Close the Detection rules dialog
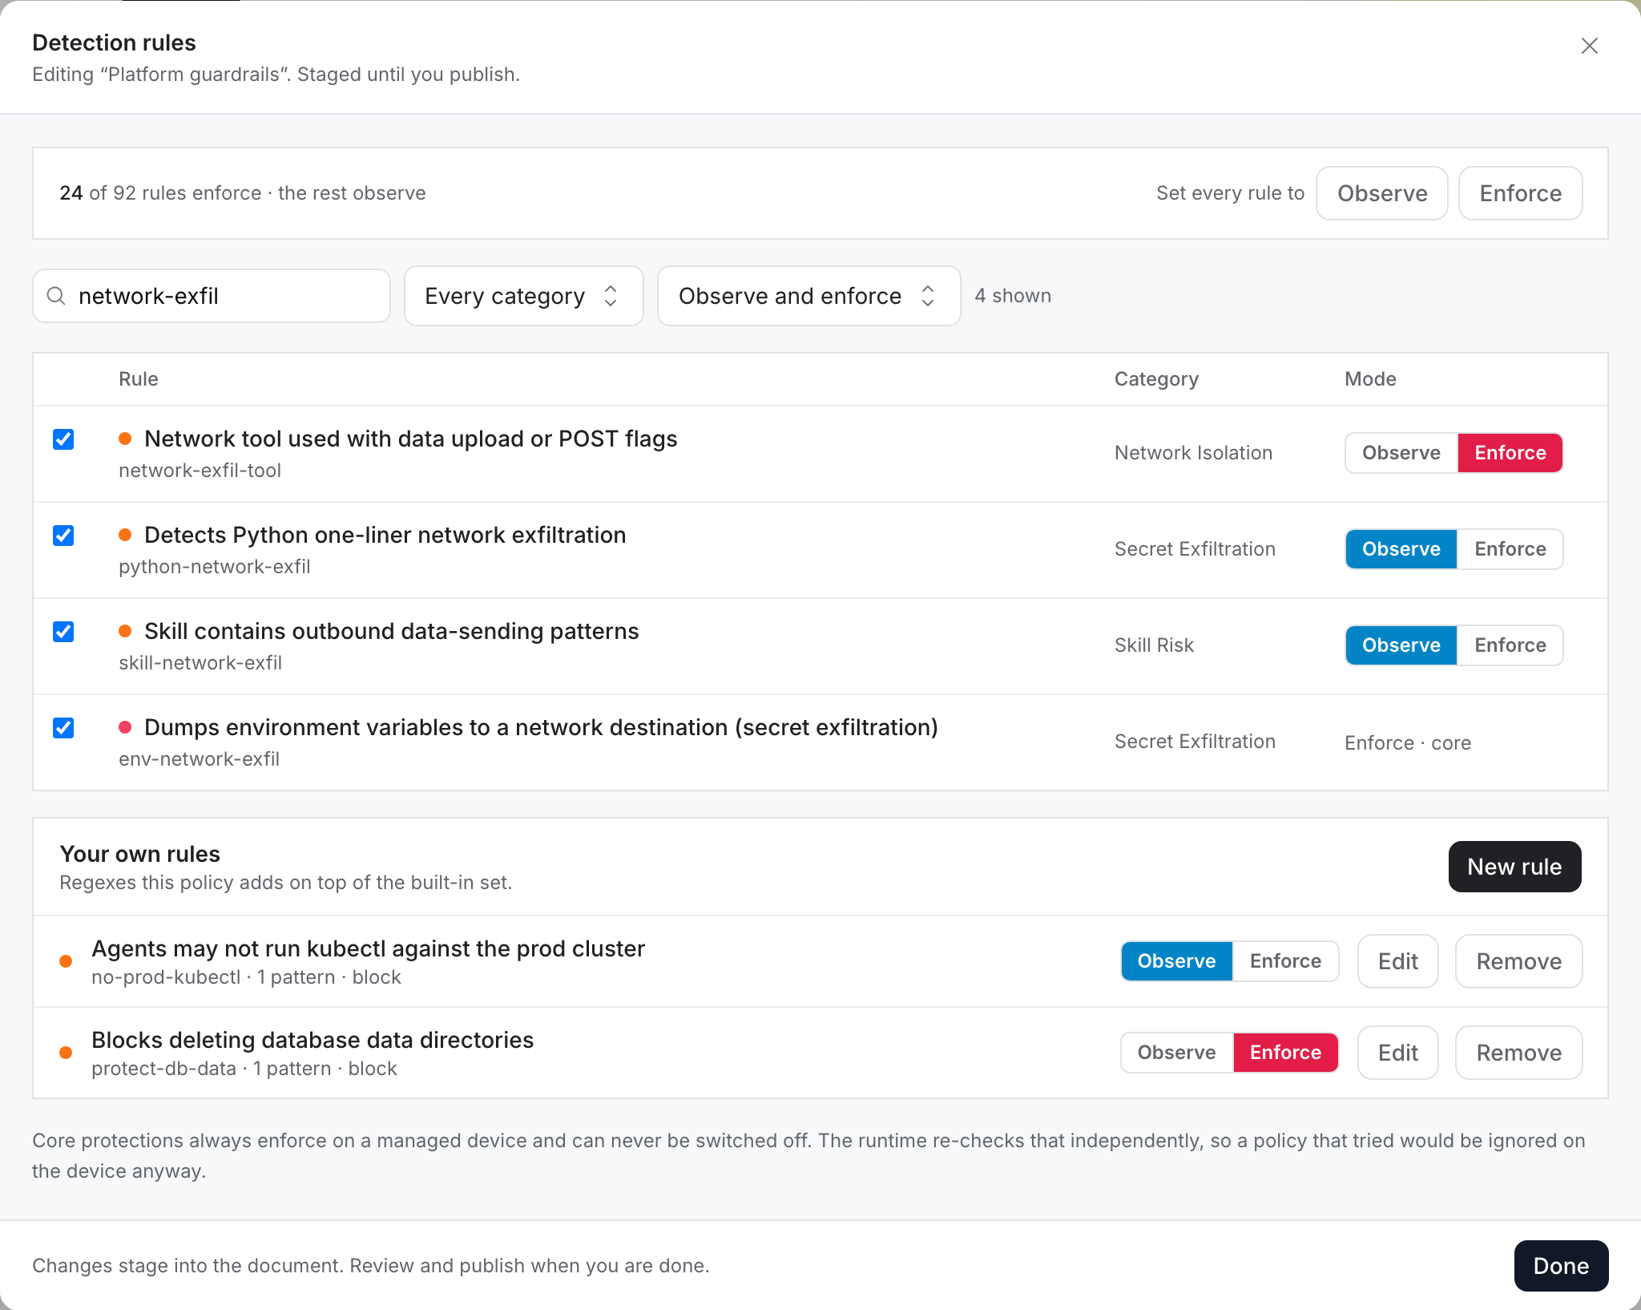The height and width of the screenshot is (1310, 1641). (1590, 46)
